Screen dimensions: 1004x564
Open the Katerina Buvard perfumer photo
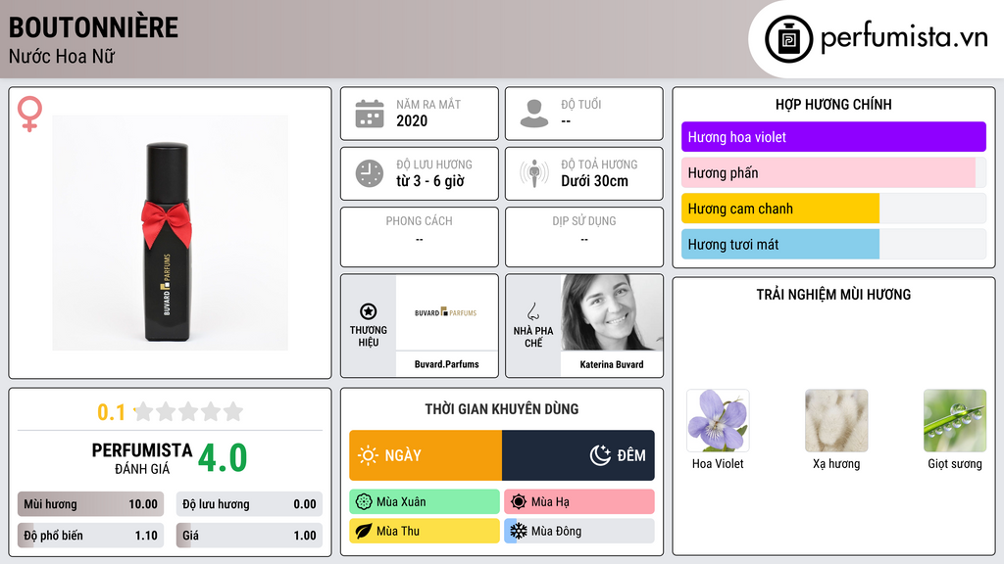click(x=612, y=312)
